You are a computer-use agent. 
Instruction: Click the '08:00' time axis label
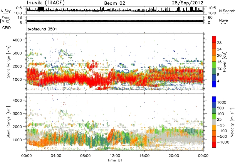tap(85, 156)
